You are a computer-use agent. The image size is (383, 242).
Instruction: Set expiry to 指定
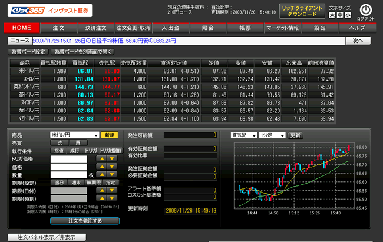pyautogui.click(x=111, y=183)
